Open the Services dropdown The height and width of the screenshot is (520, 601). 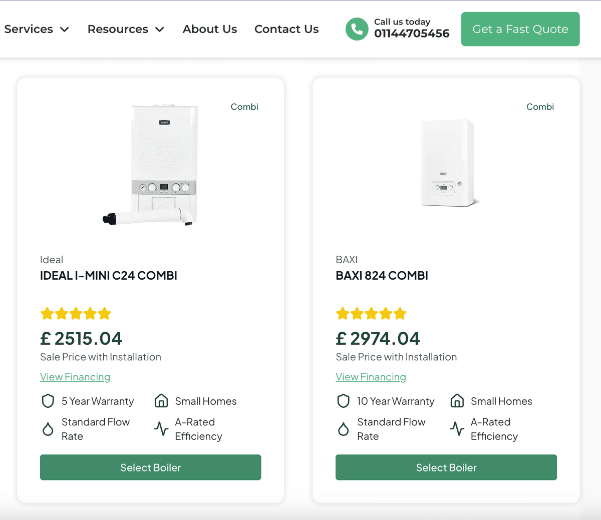click(29, 29)
